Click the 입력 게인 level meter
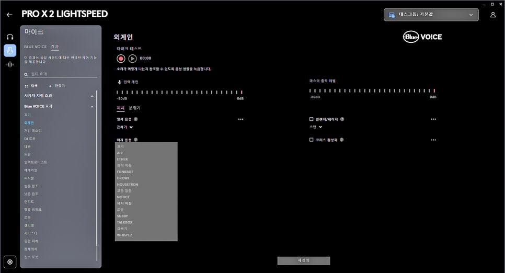Screen dimensions: 505x273 (180, 92)
